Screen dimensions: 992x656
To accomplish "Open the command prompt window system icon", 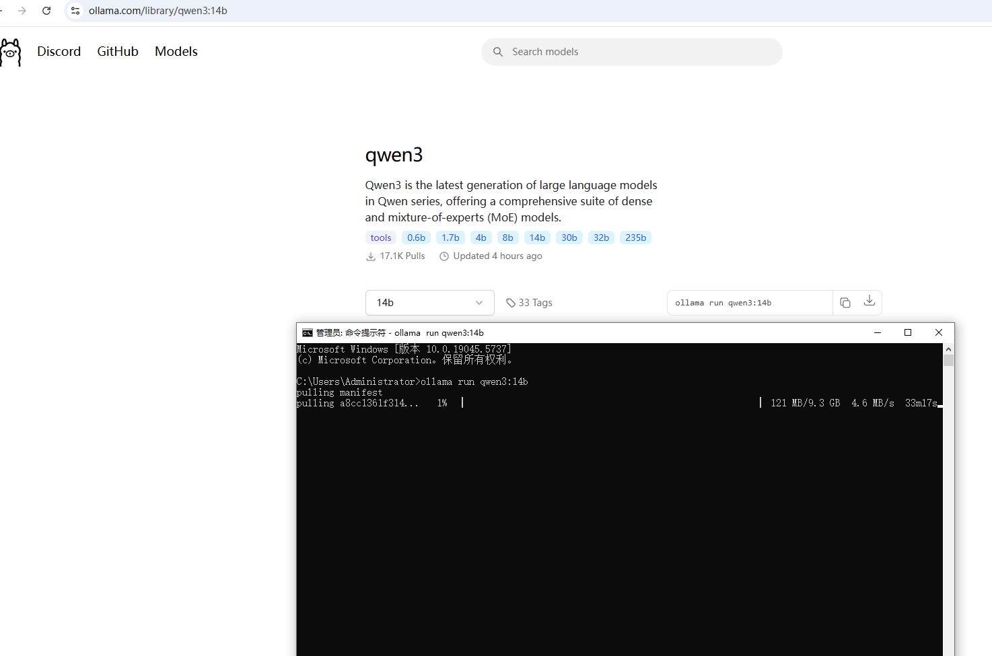I will click(x=308, y=333).
